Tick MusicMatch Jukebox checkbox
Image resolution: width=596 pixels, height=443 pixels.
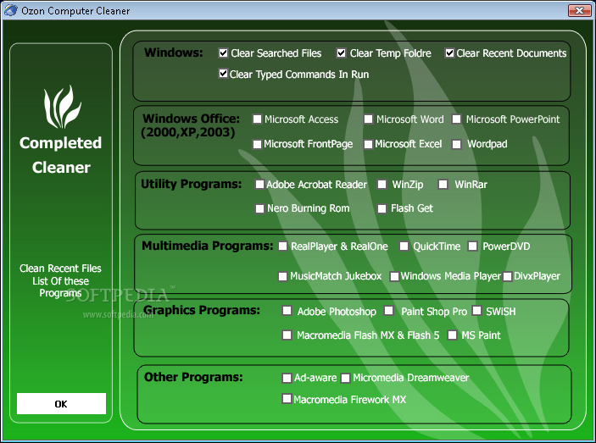[282, 276]
